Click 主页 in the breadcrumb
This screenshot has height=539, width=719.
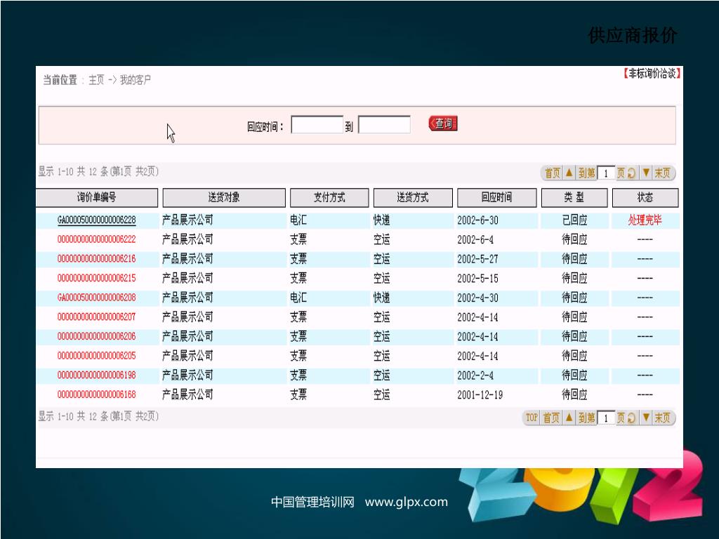pyautogui.click(x=96, y=80)
